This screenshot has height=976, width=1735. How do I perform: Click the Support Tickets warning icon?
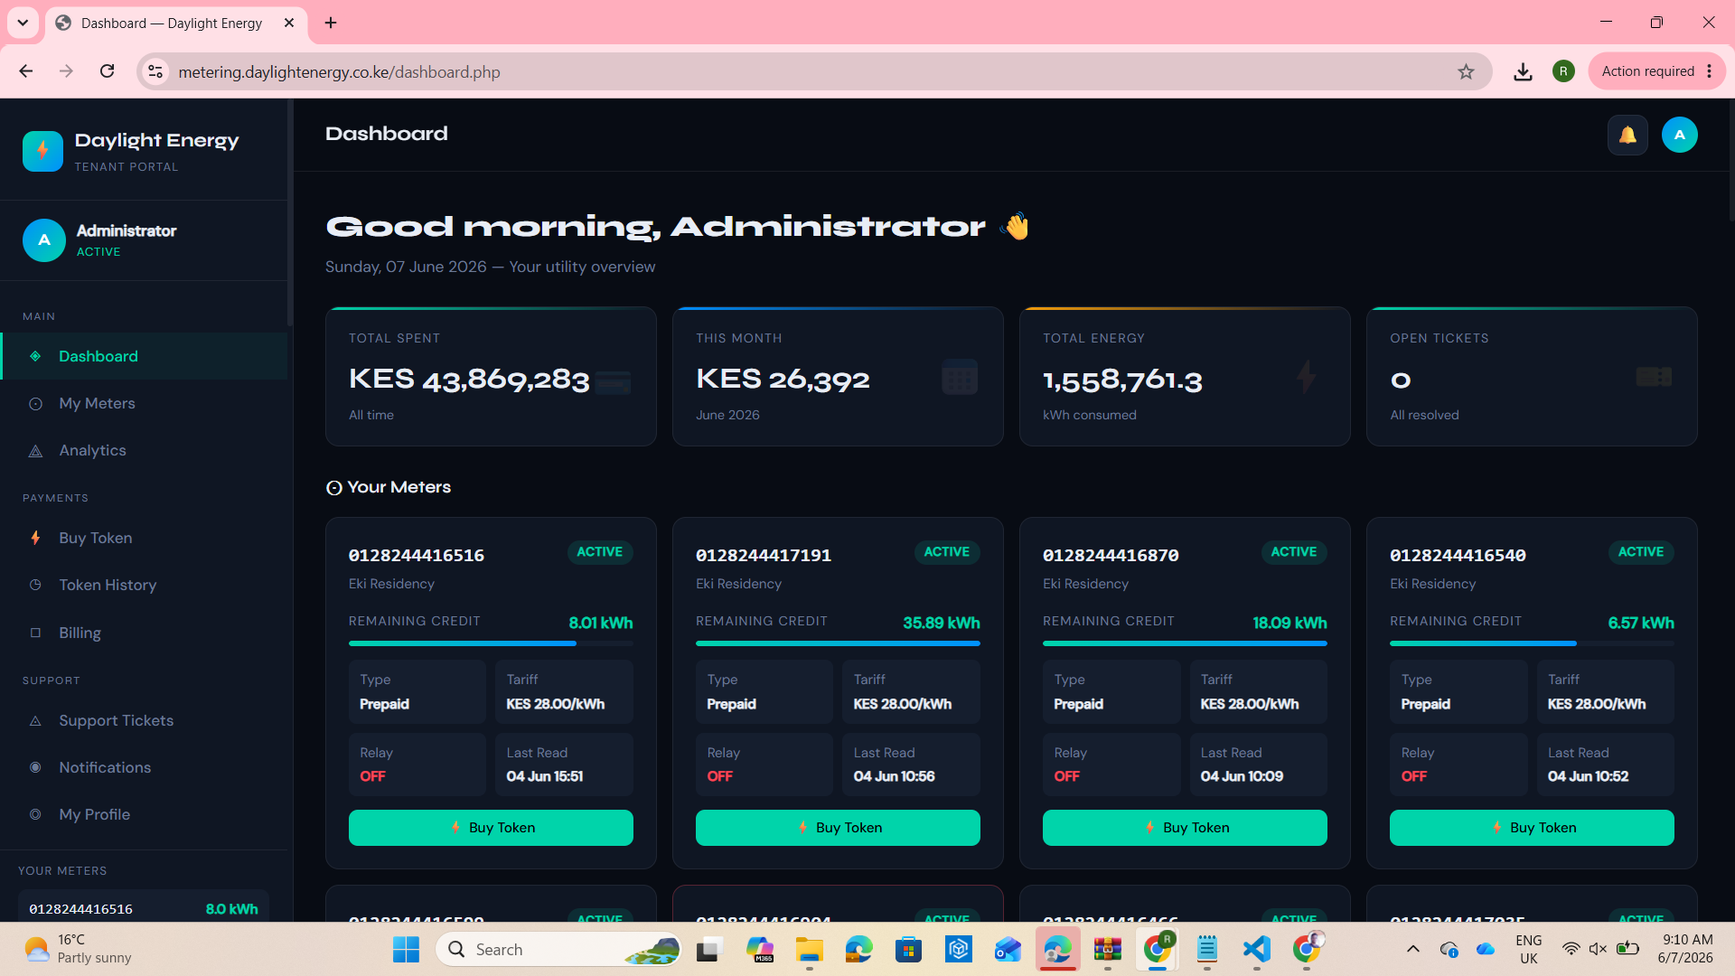(35, 721)
